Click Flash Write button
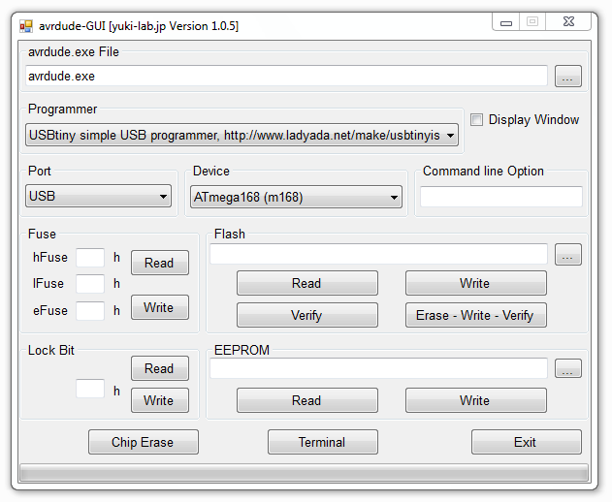Viewport: 612px width, 502px height. 476,283
